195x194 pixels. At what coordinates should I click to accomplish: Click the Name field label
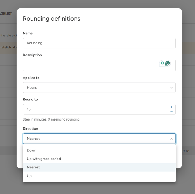[x=28, y=33]
